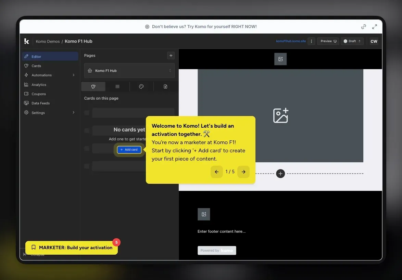402x280 pixels.
Task: Click the plus circle to add section
Action: click(x=280, y=174)
